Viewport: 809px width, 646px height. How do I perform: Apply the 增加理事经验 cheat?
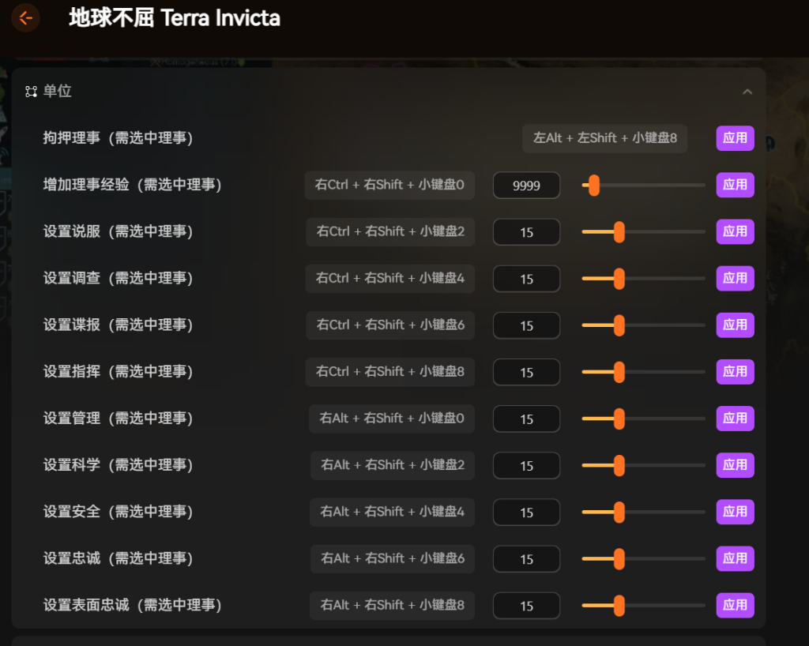[x=735, y=185]
